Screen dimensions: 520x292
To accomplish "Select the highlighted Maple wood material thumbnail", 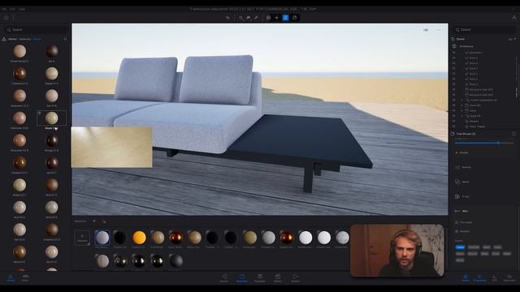I will tap(52, 118).
